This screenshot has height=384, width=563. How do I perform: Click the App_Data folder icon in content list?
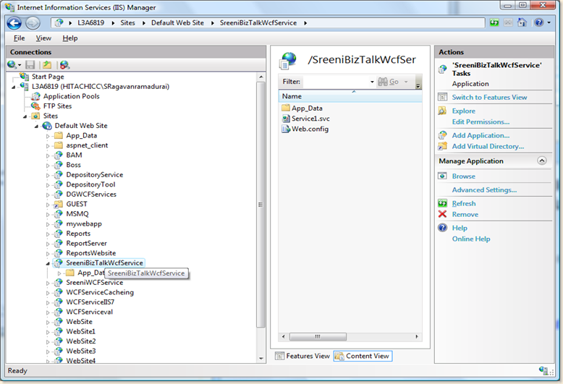click(286, 108)
